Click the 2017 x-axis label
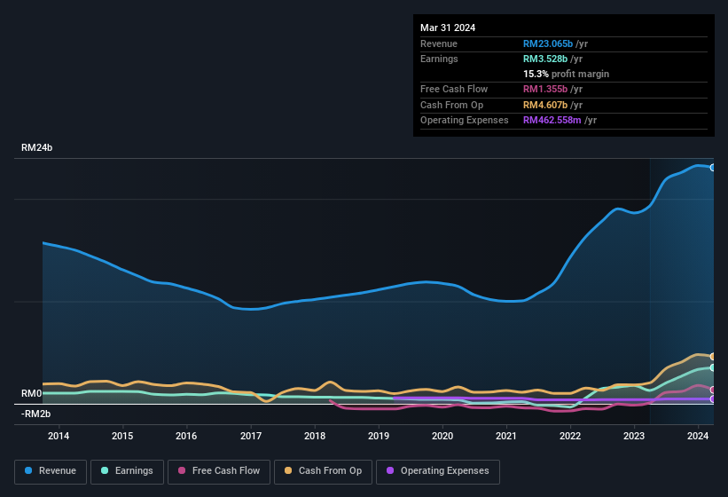This screenshot has width=728, height=497. tap(251, 436)
